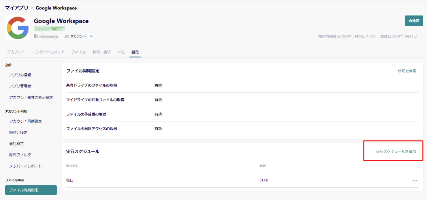Open the three-dot menu for 毎日 schedule
Image resolution: width=428 pixels, height=200 pixels.
[415, 180]
